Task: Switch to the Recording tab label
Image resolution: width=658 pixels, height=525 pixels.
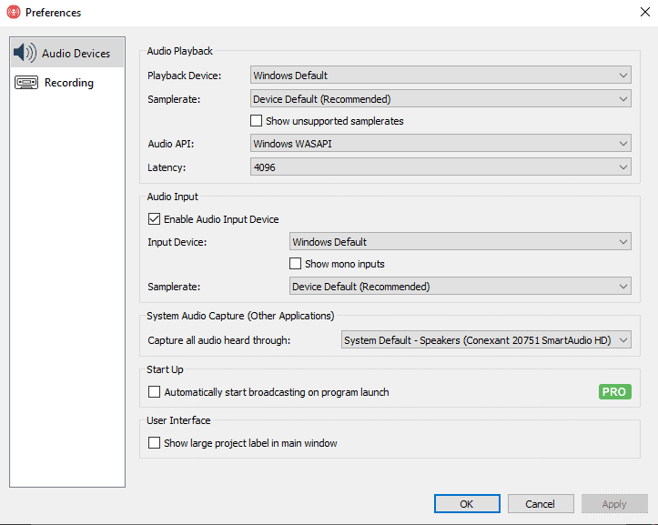Action: coord(69,83)
